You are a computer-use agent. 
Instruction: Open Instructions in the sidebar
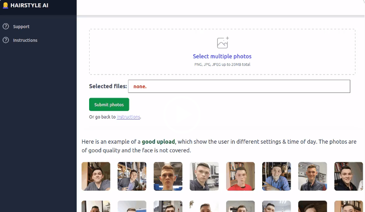pos(25,40)
